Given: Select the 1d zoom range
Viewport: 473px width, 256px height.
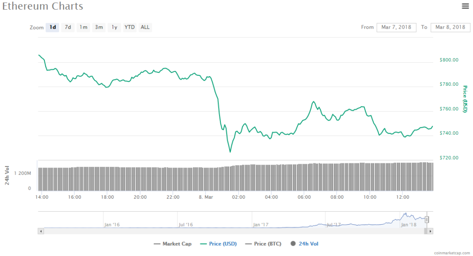Looking at the screenshot, I should (53, 27).
